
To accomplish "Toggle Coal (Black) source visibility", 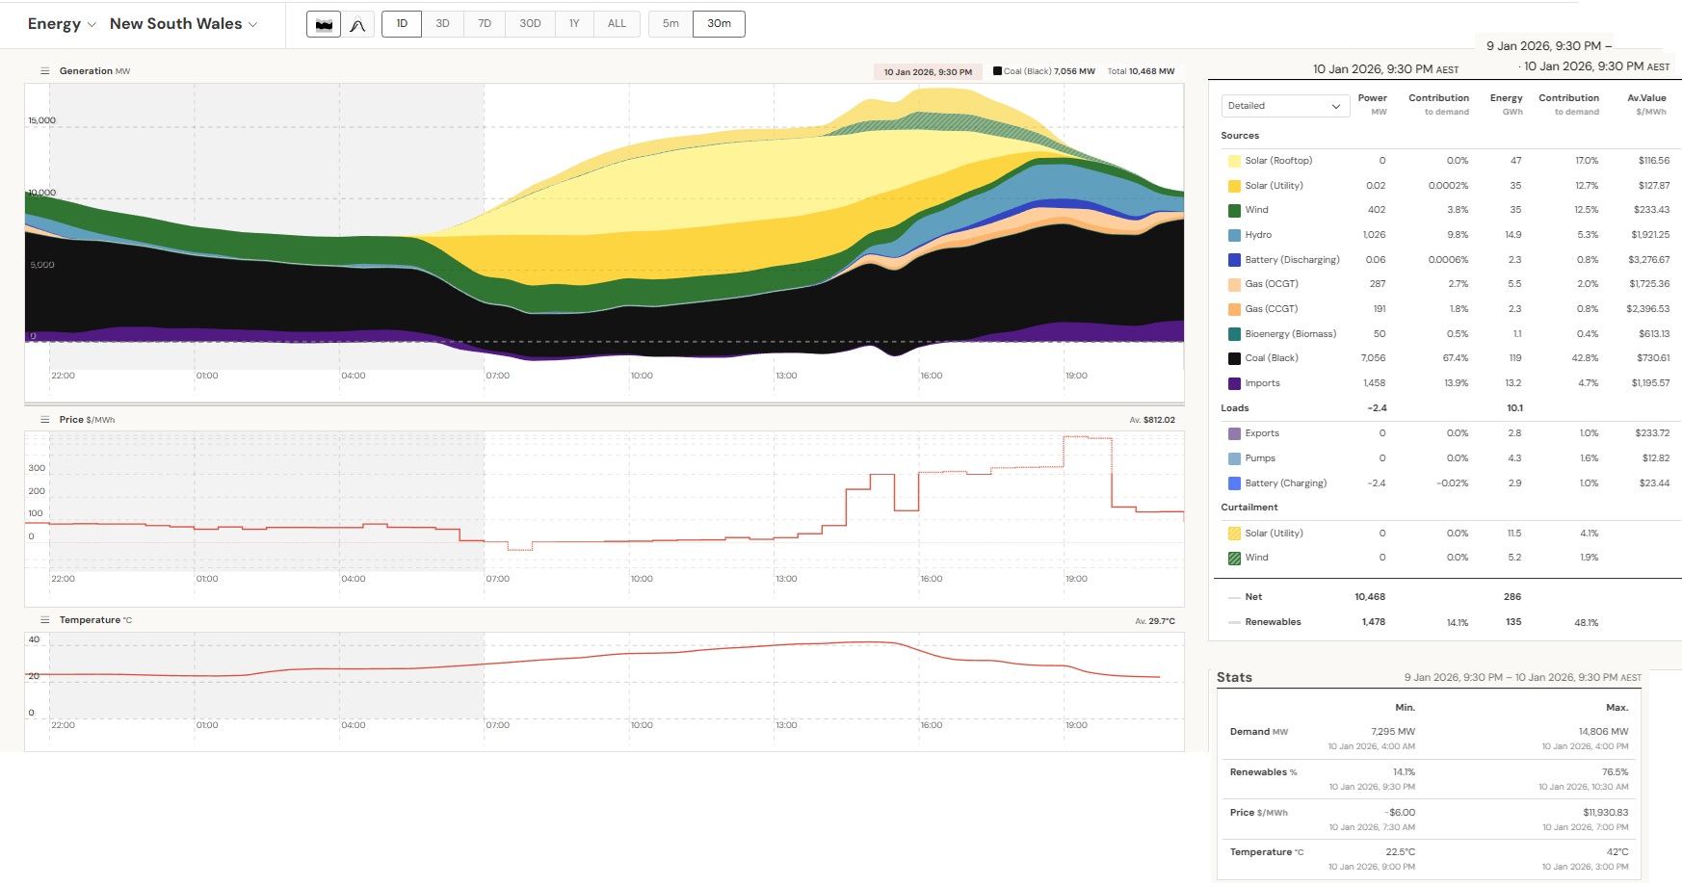I will (1234, 358).
